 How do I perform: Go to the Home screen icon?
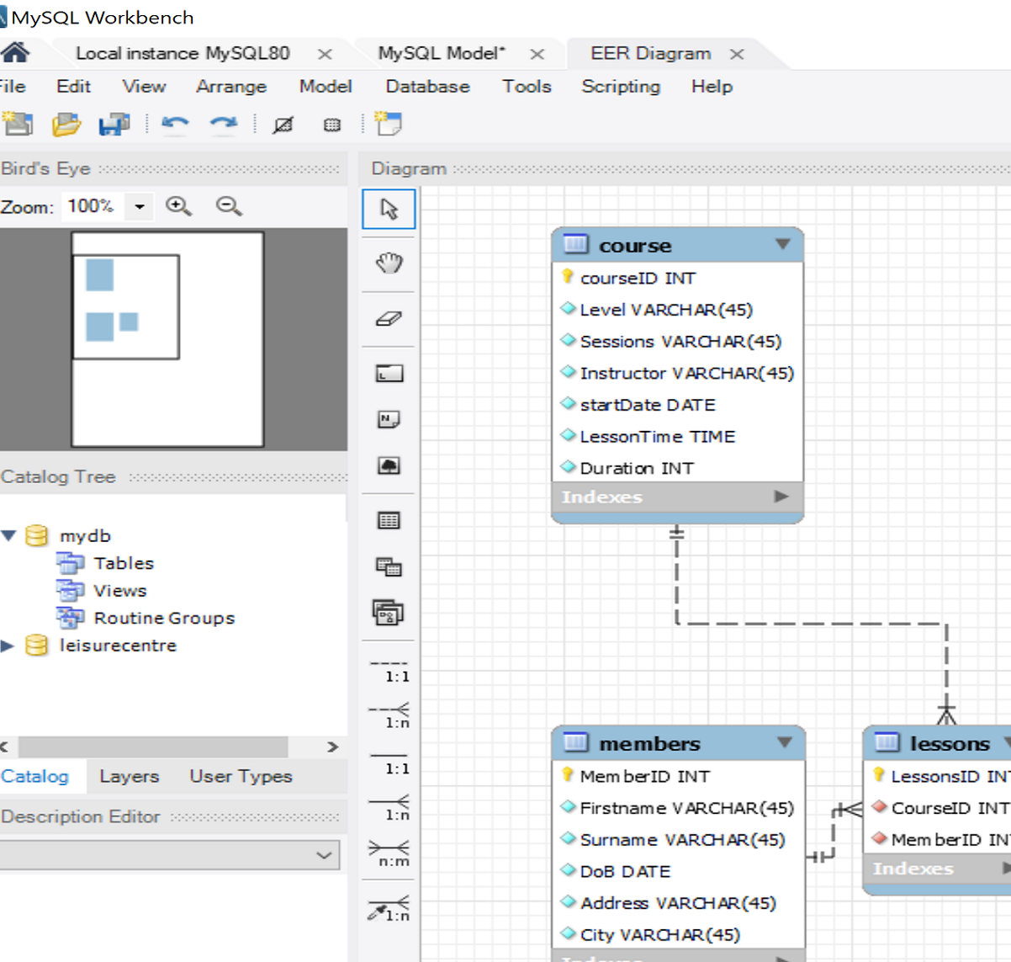15,53
